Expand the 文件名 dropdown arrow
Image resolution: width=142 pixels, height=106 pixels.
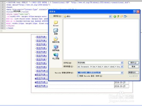122,63
